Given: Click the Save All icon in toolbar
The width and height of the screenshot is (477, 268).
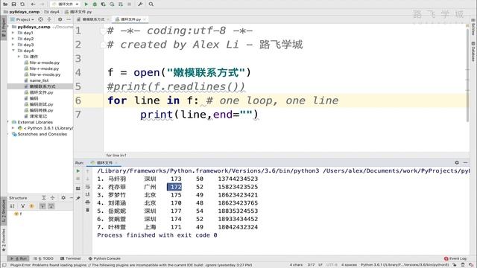Looking at the screenshot, I should (13, 4).
